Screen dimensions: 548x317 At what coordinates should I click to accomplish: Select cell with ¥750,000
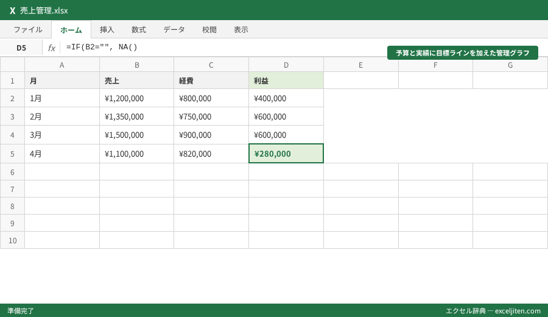point(211,116)
